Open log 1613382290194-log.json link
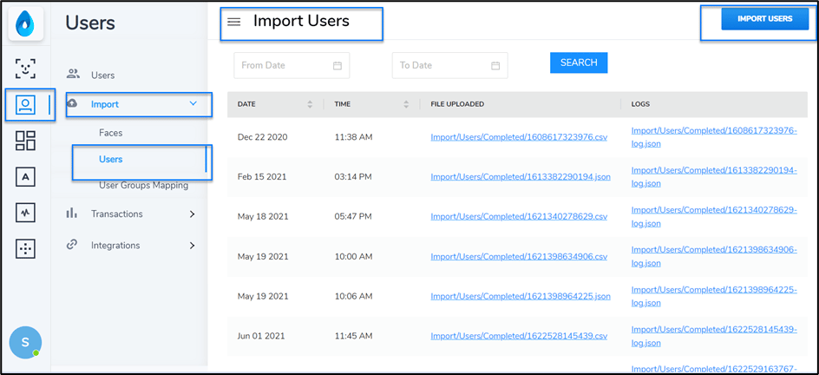Image resolution: width=819 pixels, height=375 pixels. (714, 176)
